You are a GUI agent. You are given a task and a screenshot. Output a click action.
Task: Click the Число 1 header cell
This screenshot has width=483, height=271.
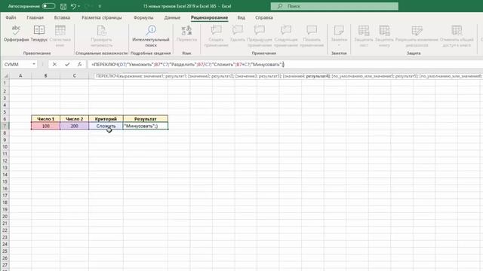[45, 119]
